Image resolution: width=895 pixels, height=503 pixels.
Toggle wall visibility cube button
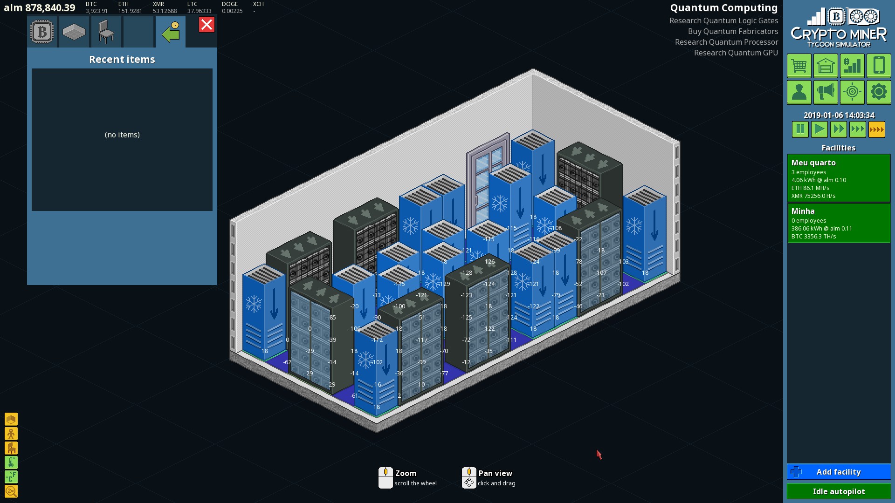[11, 419]
